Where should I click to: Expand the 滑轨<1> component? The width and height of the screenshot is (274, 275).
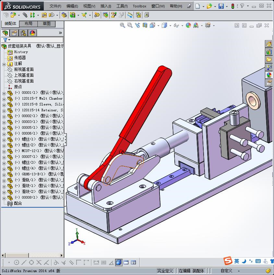4,181
